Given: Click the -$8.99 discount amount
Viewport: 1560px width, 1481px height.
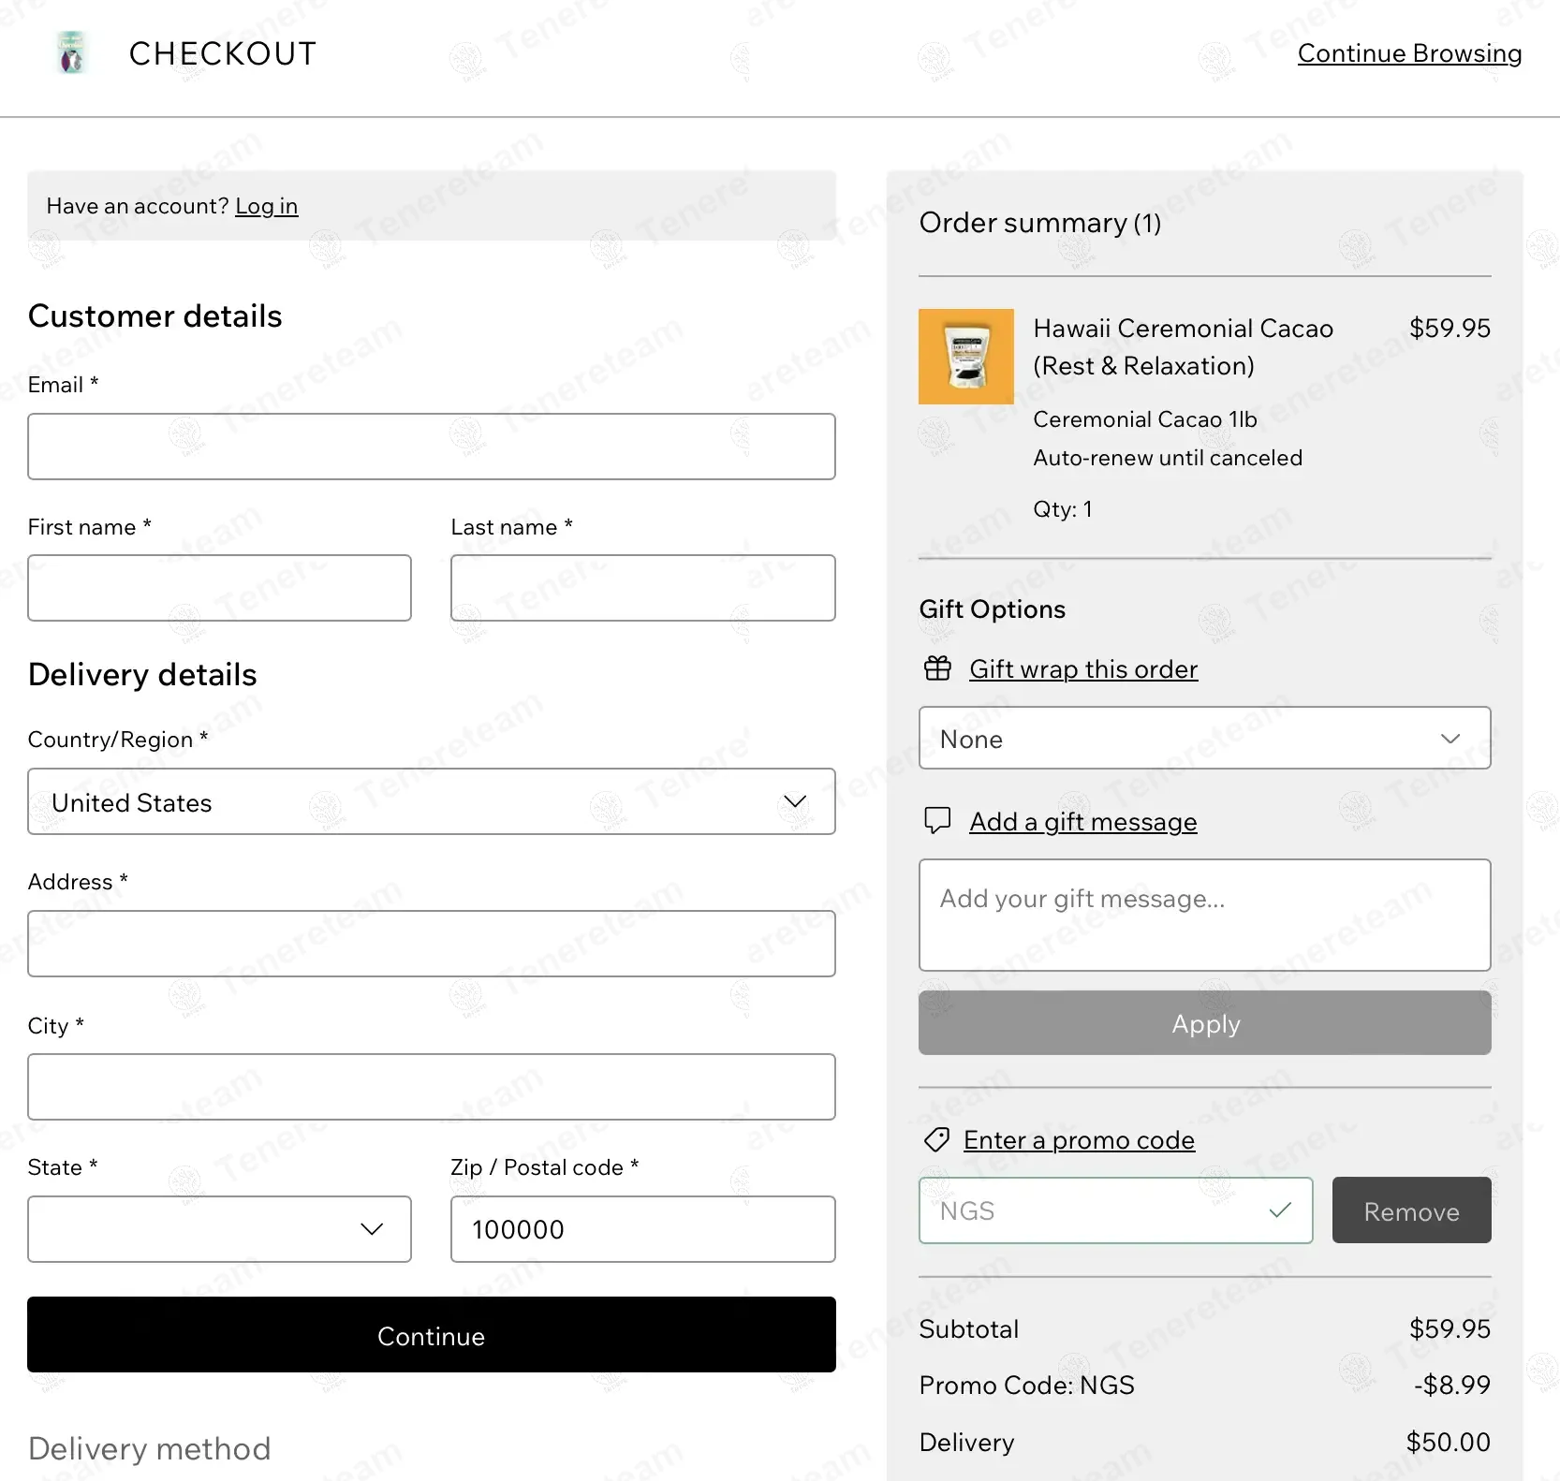Looking at the screenshot, I should (x=1452, y=1386).
